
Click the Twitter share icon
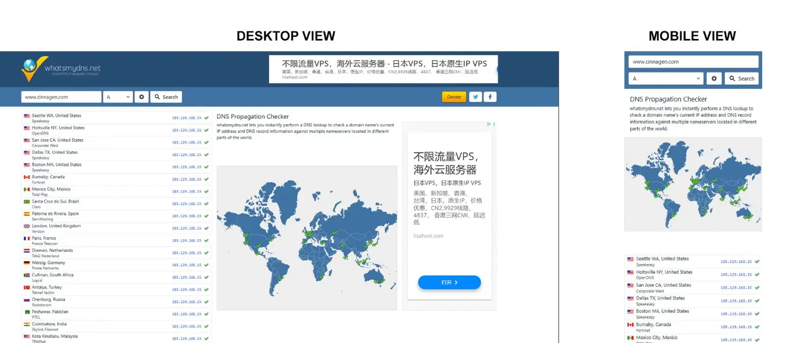pyautogui.click(x=475, y=97)
